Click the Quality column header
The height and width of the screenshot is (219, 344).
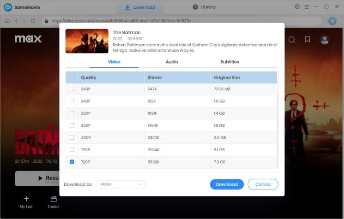tap(111, 77)
